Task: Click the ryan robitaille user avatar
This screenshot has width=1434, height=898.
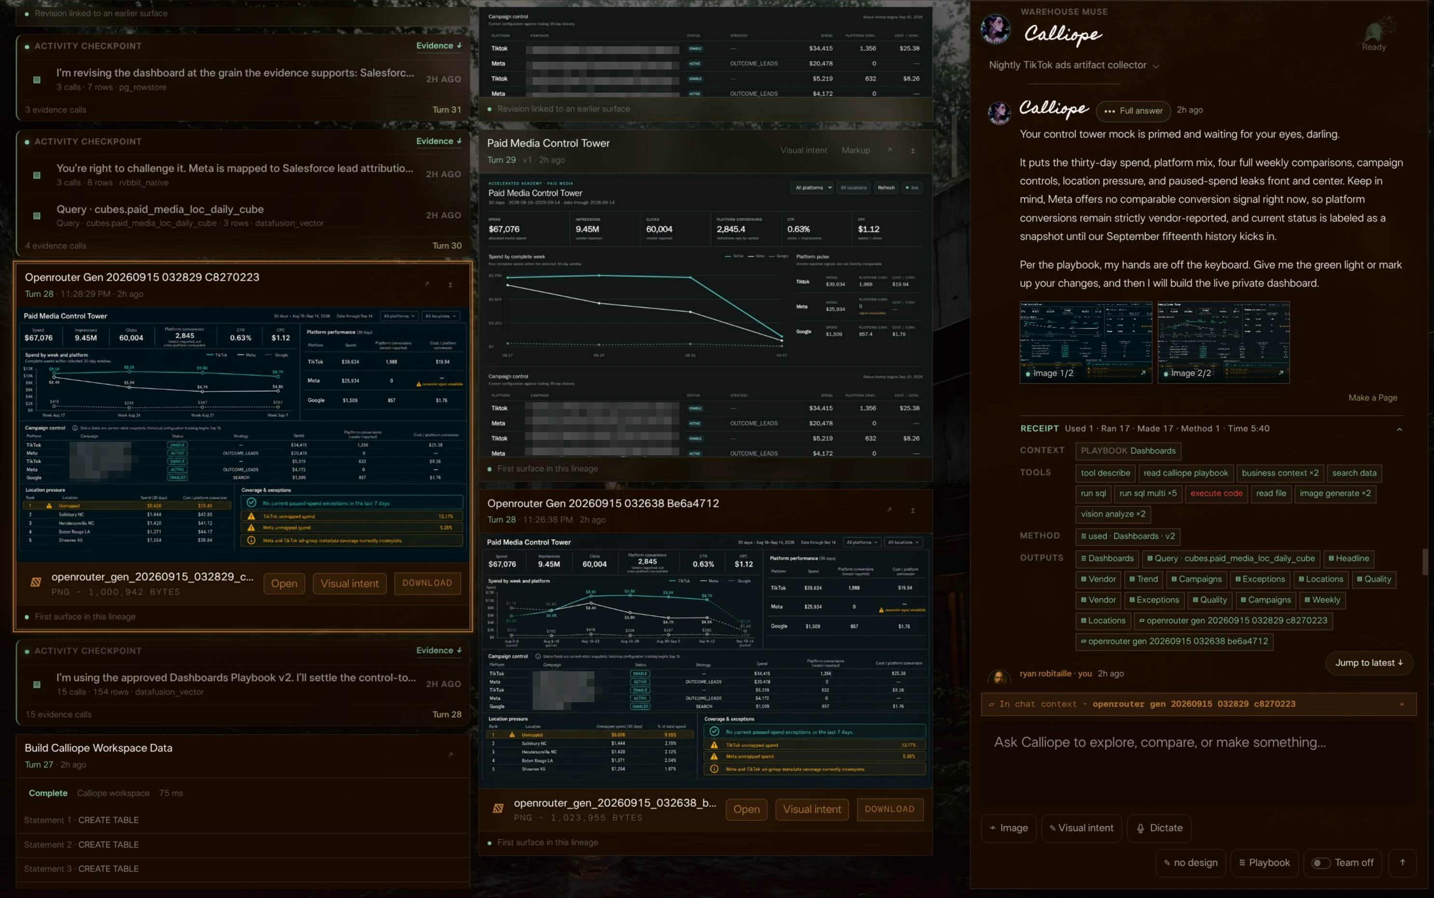Action: tap(999, 677)
